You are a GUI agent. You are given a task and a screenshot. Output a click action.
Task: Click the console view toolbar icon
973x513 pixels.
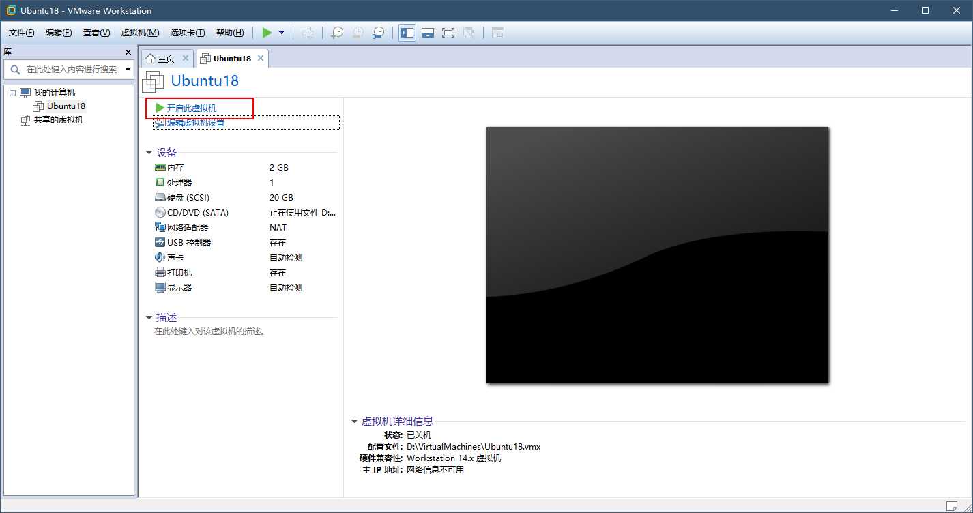[x=498, y=33]
